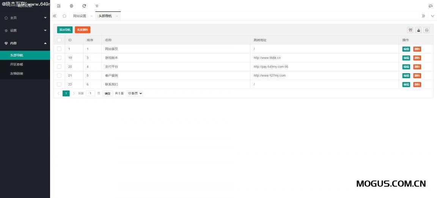This screenshot has width=437, height=198.
Task: Export table data using the export icon
Action: [418, 30]
